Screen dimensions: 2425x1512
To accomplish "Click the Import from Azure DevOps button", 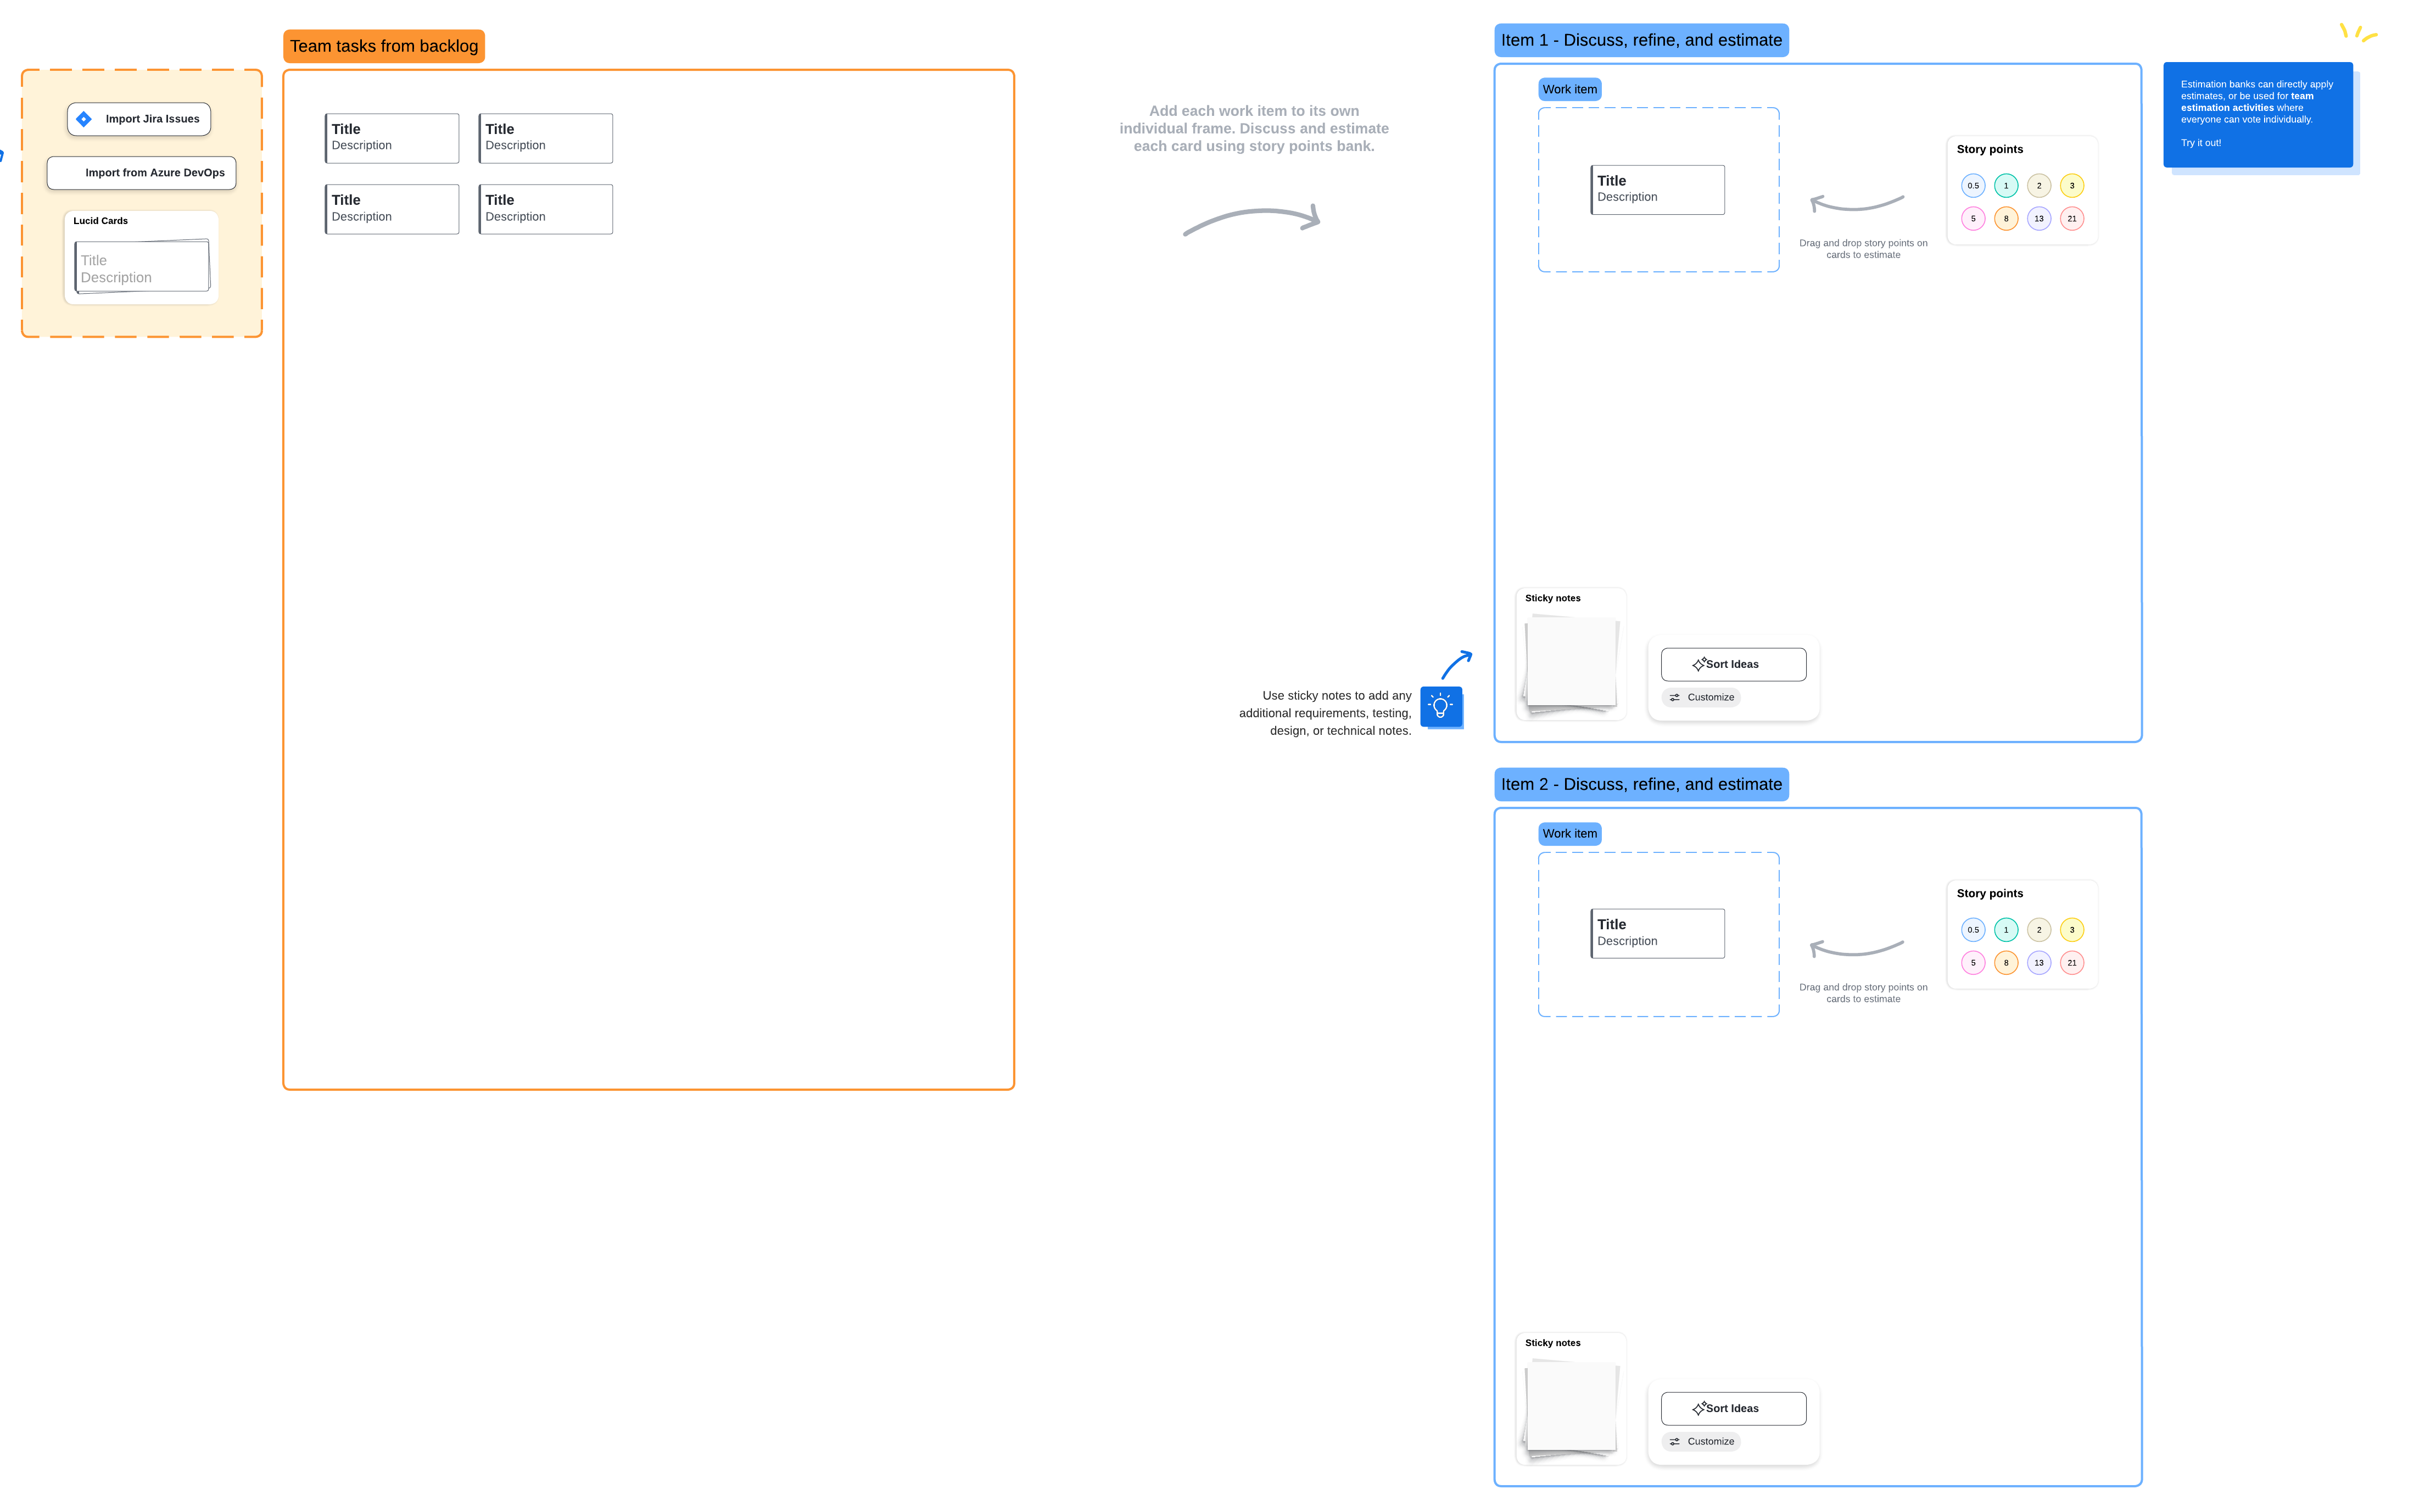I will click(x=142, y=173).
